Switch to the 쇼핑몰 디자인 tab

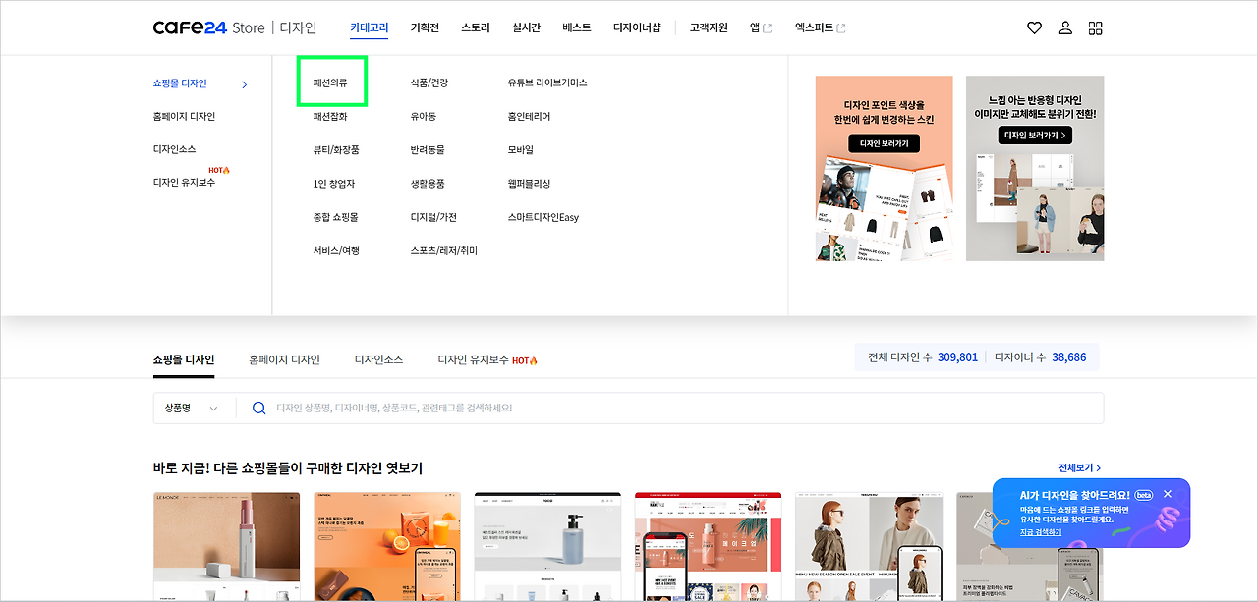(x=184, y=359)
